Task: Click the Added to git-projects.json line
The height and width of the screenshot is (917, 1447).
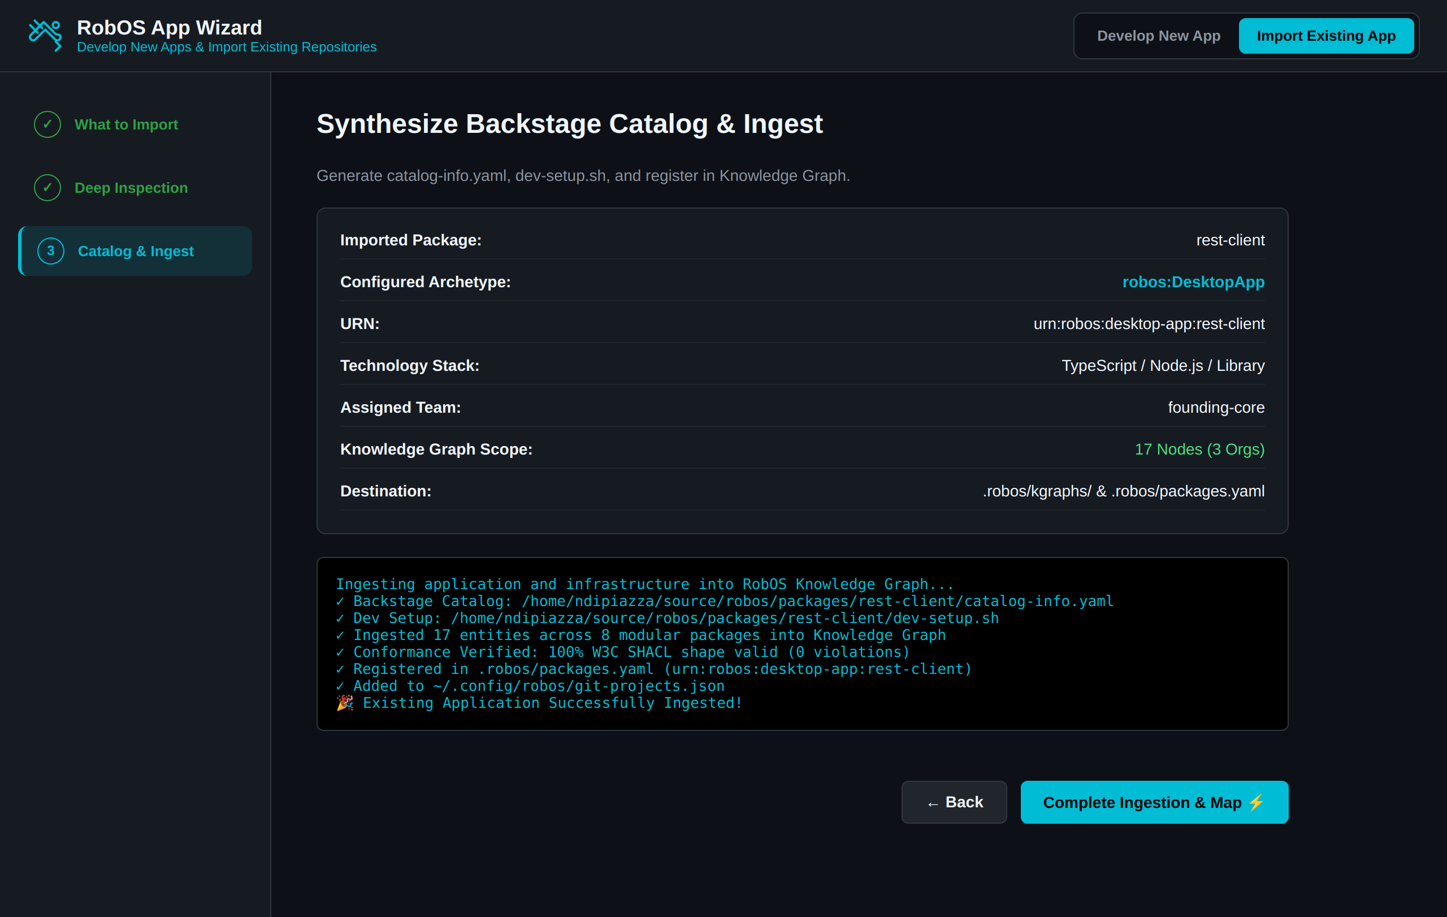Action: [x=530, y=686]
